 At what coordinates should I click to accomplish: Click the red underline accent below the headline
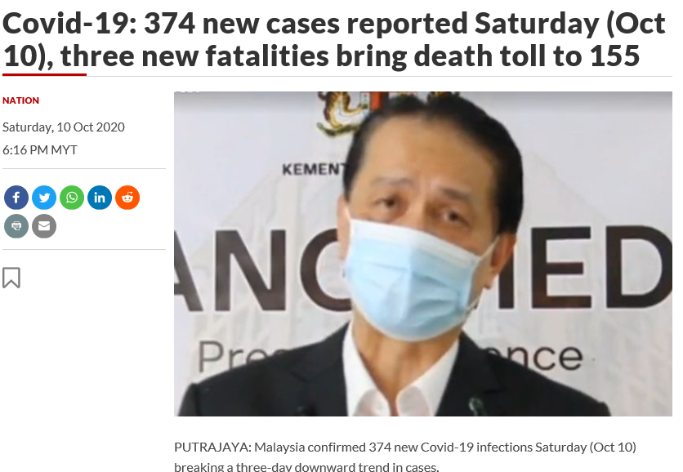point(44,74)
